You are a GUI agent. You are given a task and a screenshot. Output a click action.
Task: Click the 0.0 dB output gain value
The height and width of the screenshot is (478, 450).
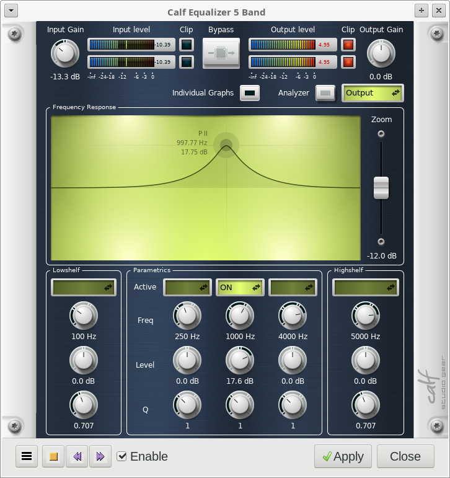point(381,76)
